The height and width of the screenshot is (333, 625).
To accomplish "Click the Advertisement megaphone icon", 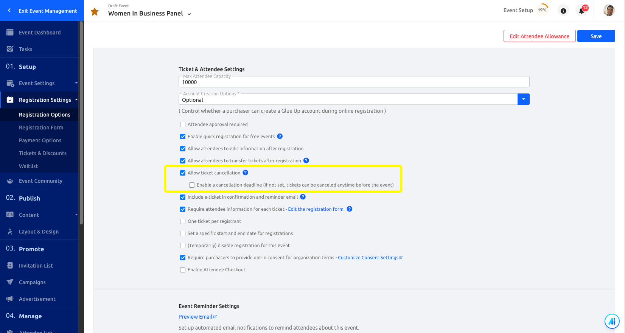I will (x=10, y=299).
